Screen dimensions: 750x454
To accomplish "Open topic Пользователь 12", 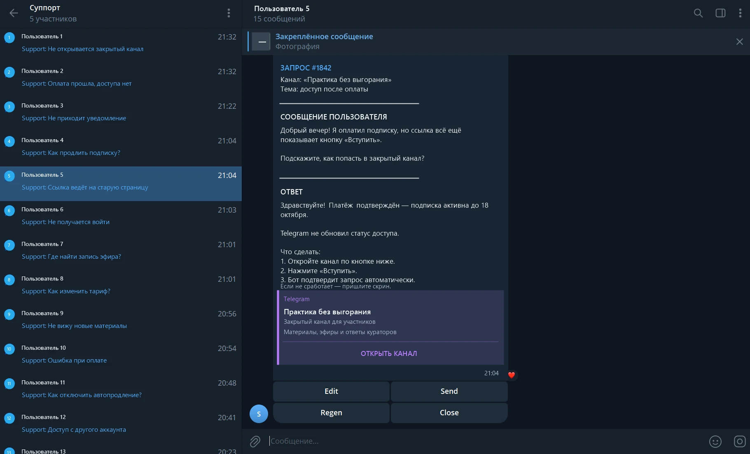I will pyautogui.click(x=121, y=426).
